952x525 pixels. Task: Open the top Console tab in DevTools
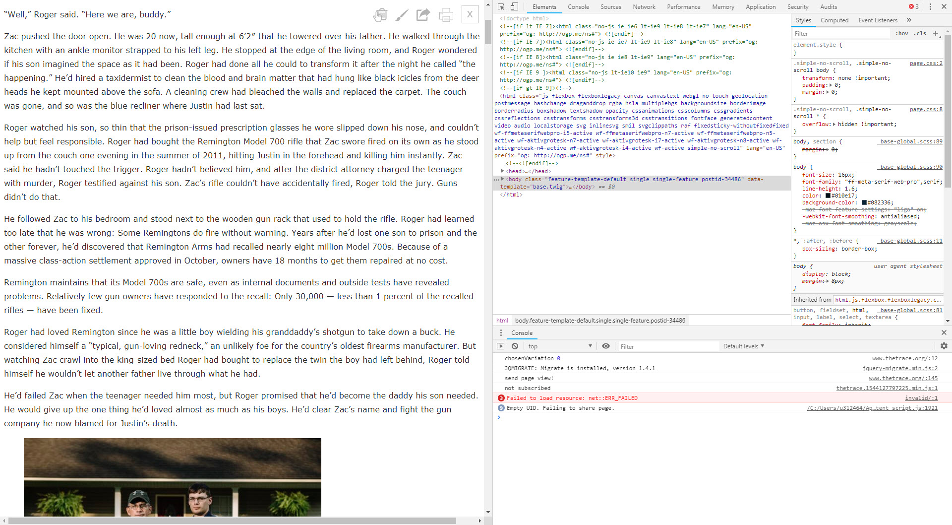point(578,7)
